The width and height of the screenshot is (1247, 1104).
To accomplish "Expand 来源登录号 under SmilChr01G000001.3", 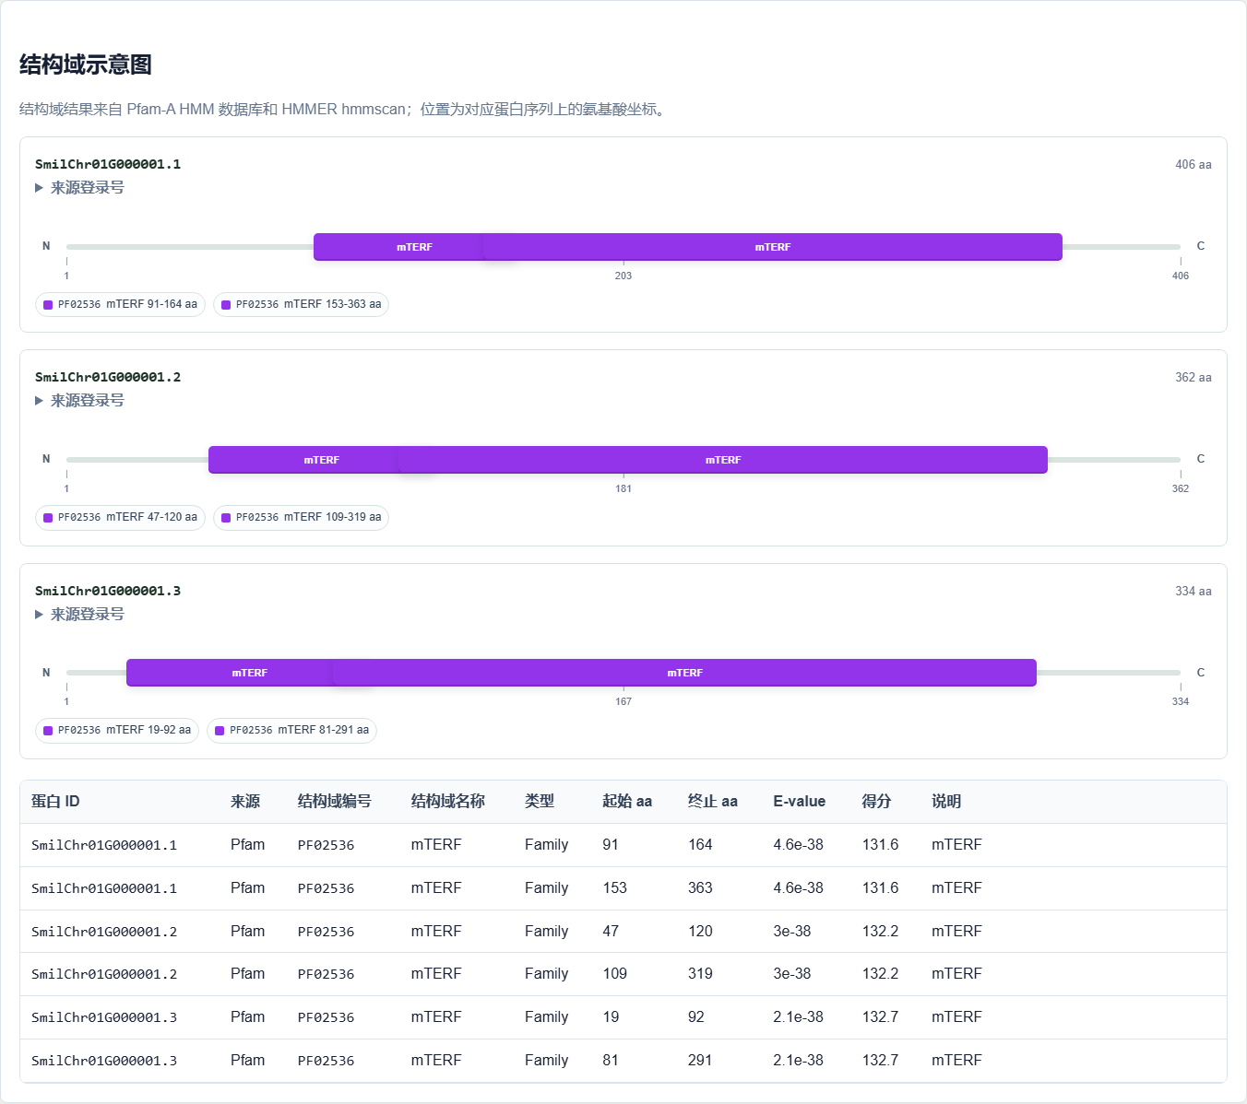I will coord(79,615).
